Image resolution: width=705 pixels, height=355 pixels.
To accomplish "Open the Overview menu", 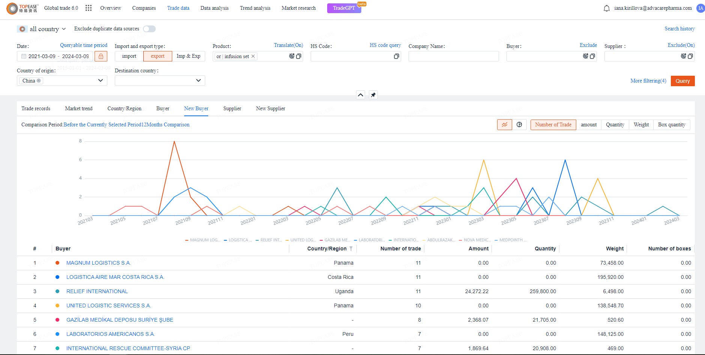I will pos(111,8).
